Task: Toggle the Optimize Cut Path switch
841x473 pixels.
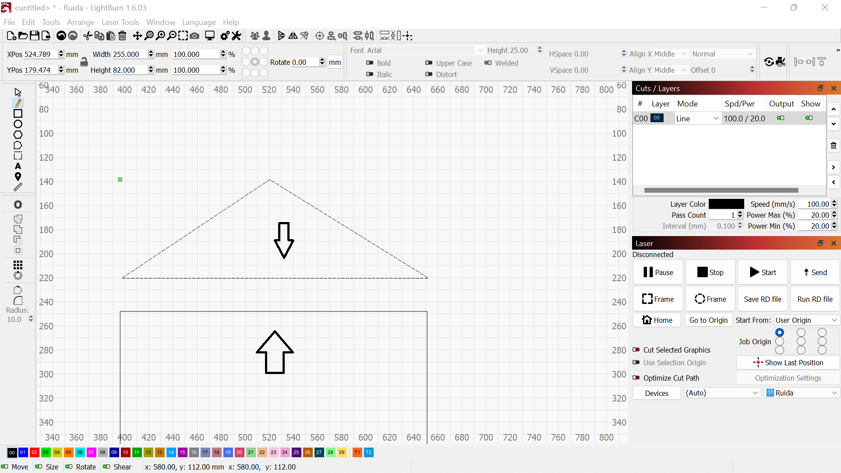Action: tap(636, 378)
